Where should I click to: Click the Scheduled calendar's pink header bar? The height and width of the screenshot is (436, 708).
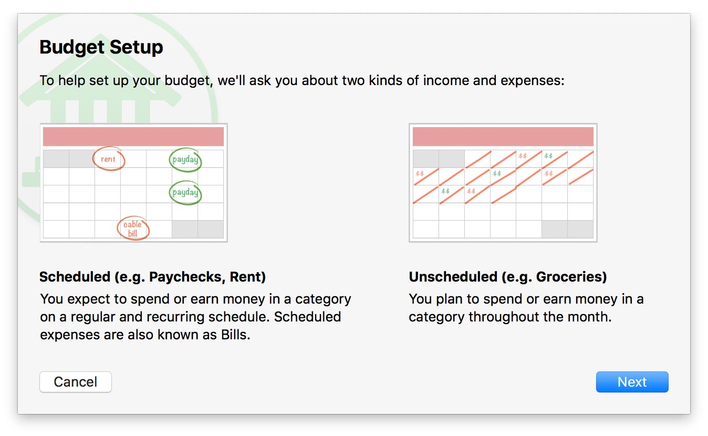[x=133, y=137]
